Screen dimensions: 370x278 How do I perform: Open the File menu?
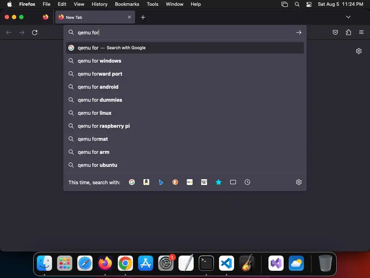coord(47,4)
